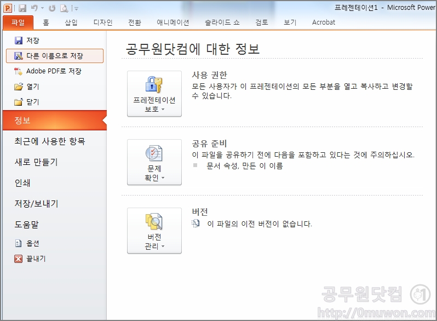
Task: Open the 문제 확인 dropdown button
Action: pyautogui.click(x=154, y=162)
